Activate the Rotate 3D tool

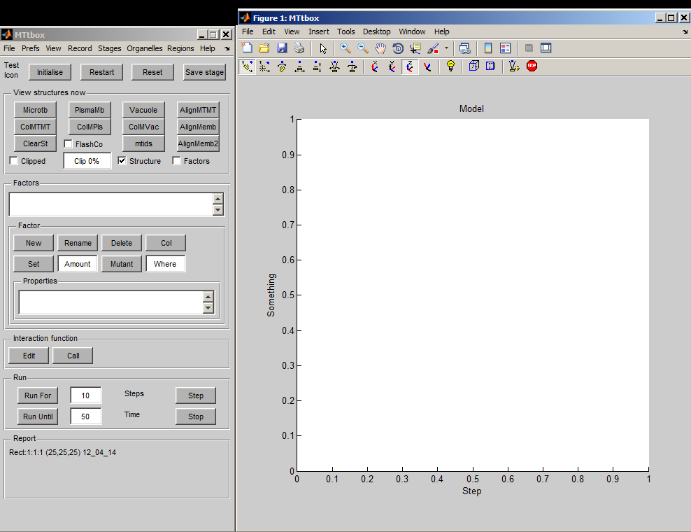point(398,48)
